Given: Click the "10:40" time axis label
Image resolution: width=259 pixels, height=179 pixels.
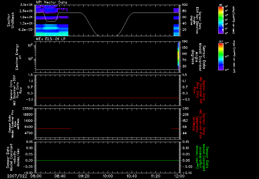Looking at the screenshot, I should coord(132,176).
